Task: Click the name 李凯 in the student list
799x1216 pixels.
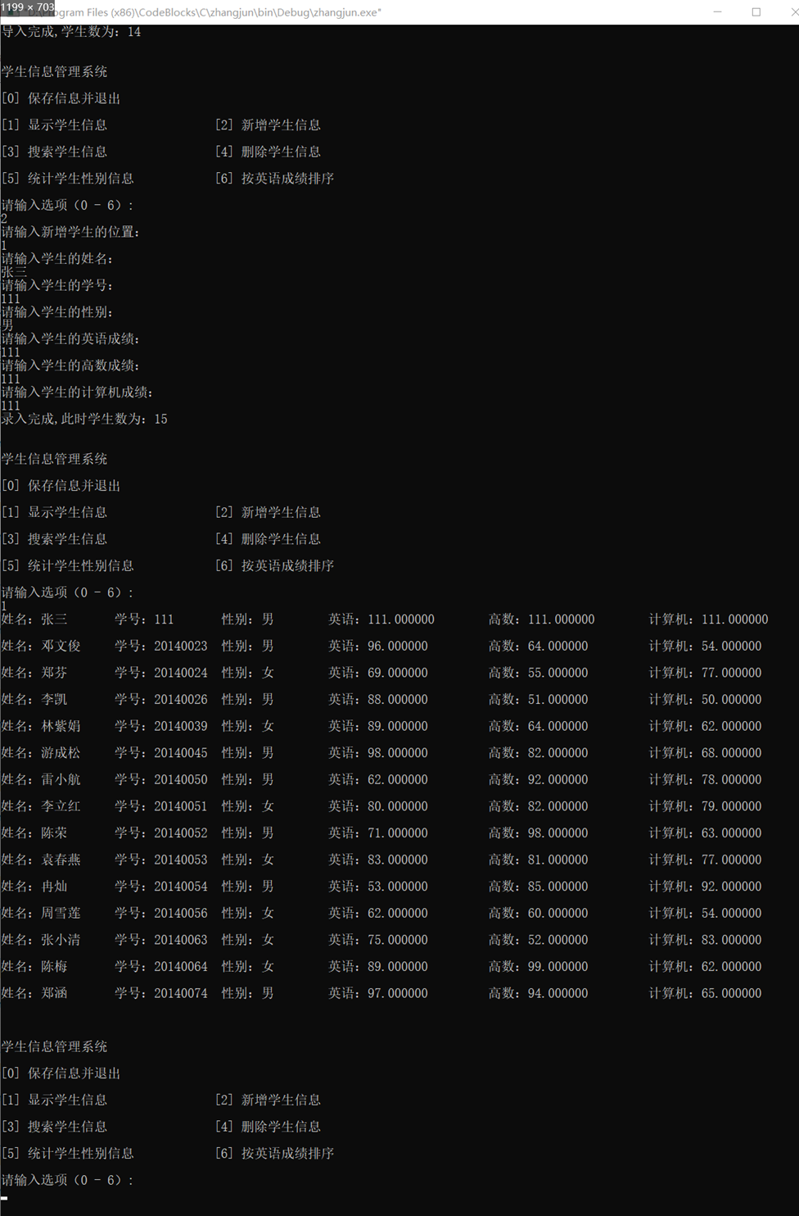Action: (x=55, y=700)
